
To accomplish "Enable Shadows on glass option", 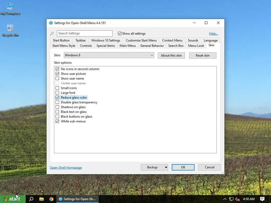I will pyautogui.click(x=57, y=107).
